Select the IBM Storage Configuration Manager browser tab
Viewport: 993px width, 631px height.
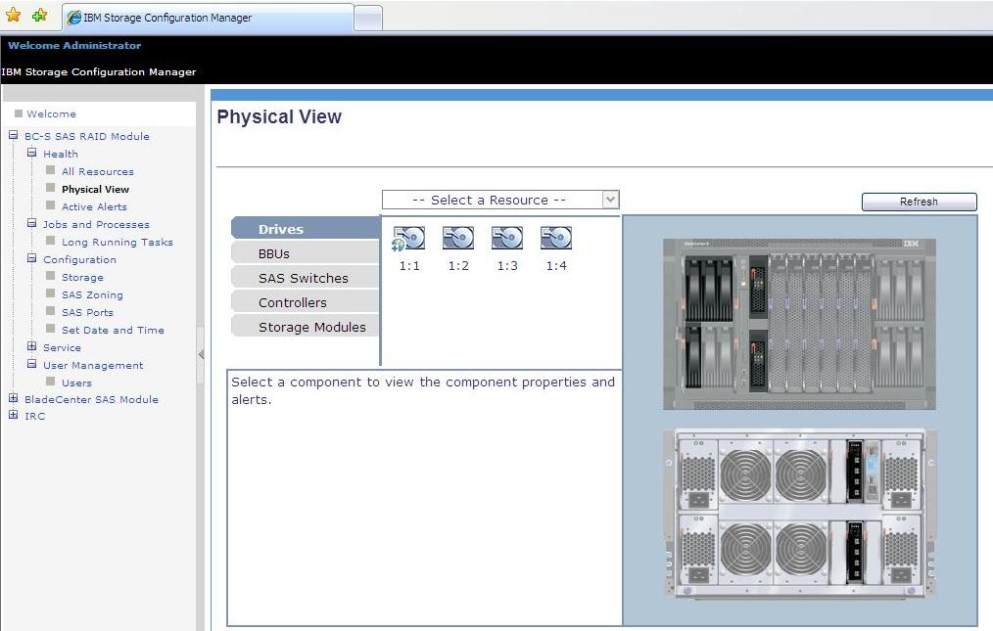click(x=208, y=18)
